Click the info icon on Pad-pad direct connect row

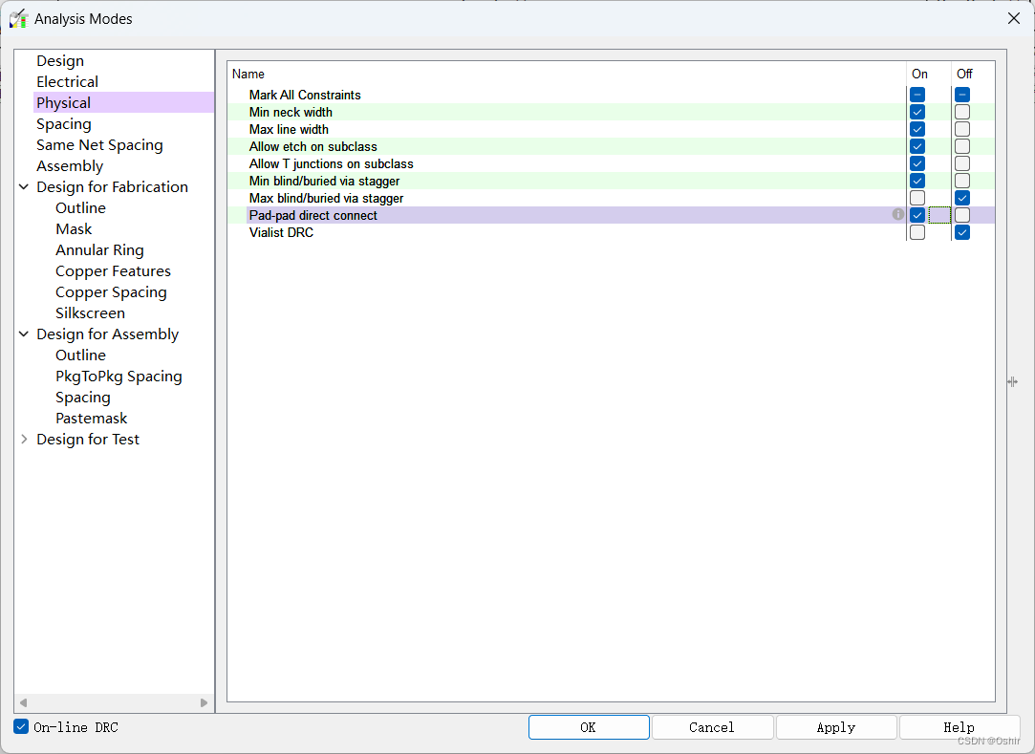click(897, 215)
